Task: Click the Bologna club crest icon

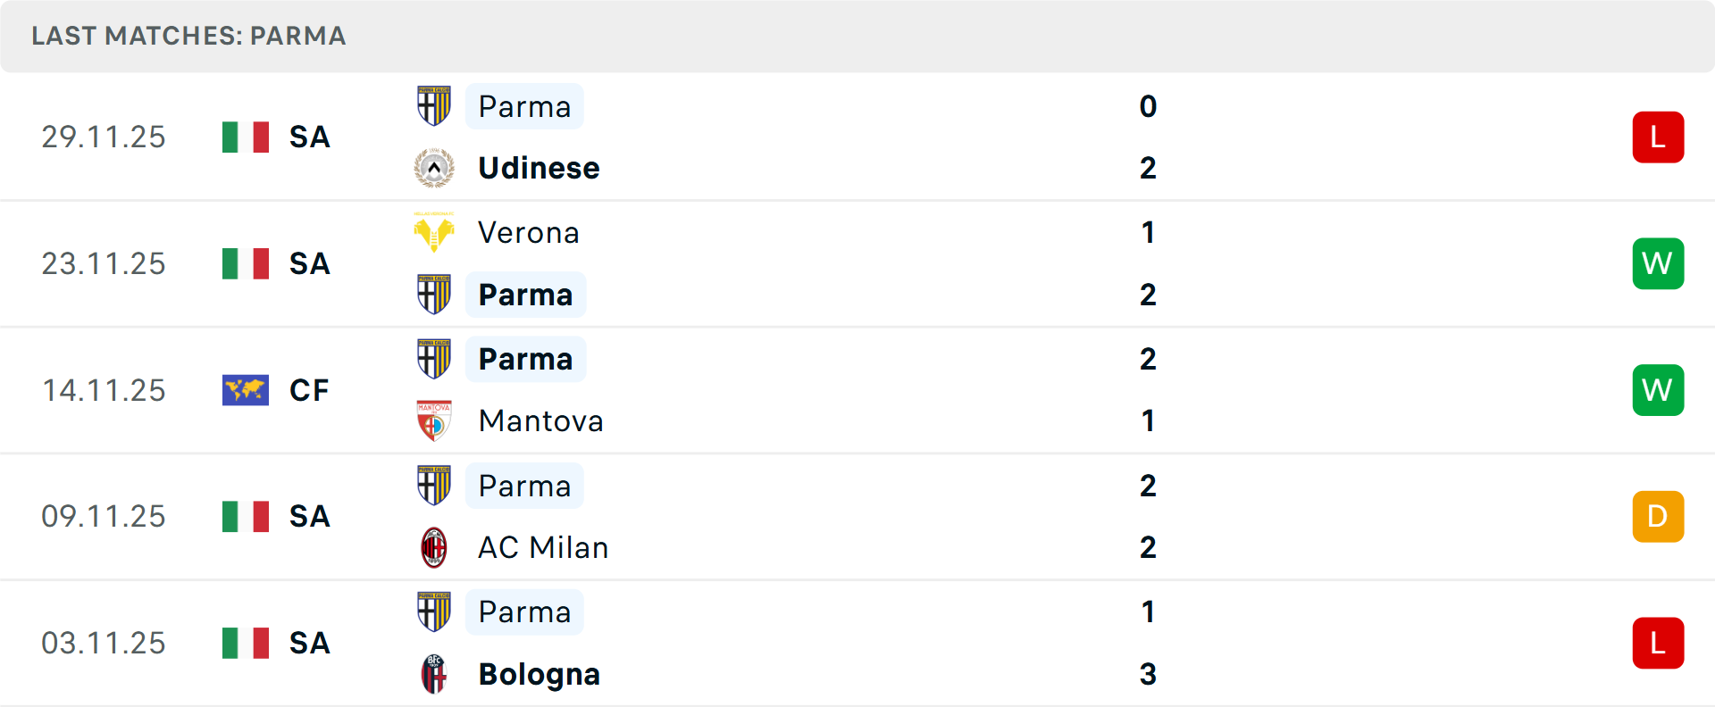Action: tap(434, 674)
